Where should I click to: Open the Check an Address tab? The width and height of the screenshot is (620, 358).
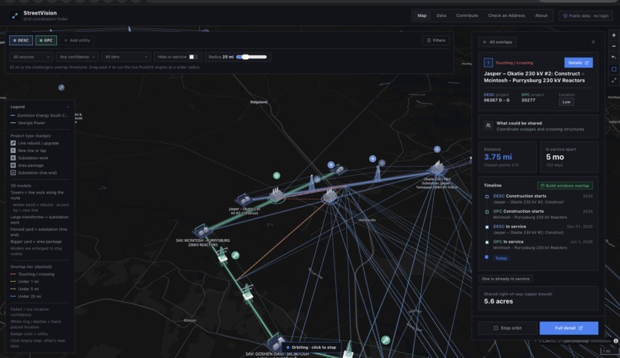506,16
